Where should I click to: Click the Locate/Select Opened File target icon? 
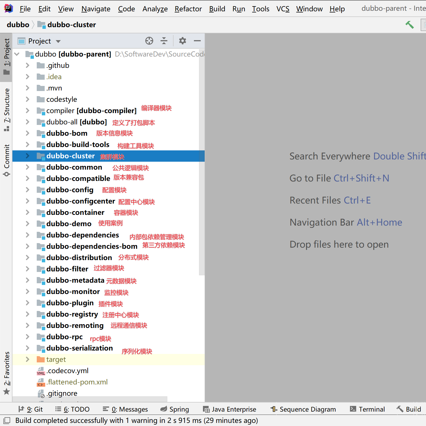pos(149,41)
